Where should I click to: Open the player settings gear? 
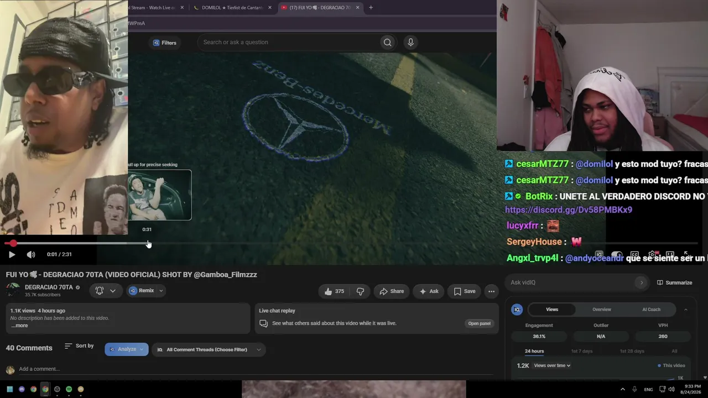click(x=652, y=255)
